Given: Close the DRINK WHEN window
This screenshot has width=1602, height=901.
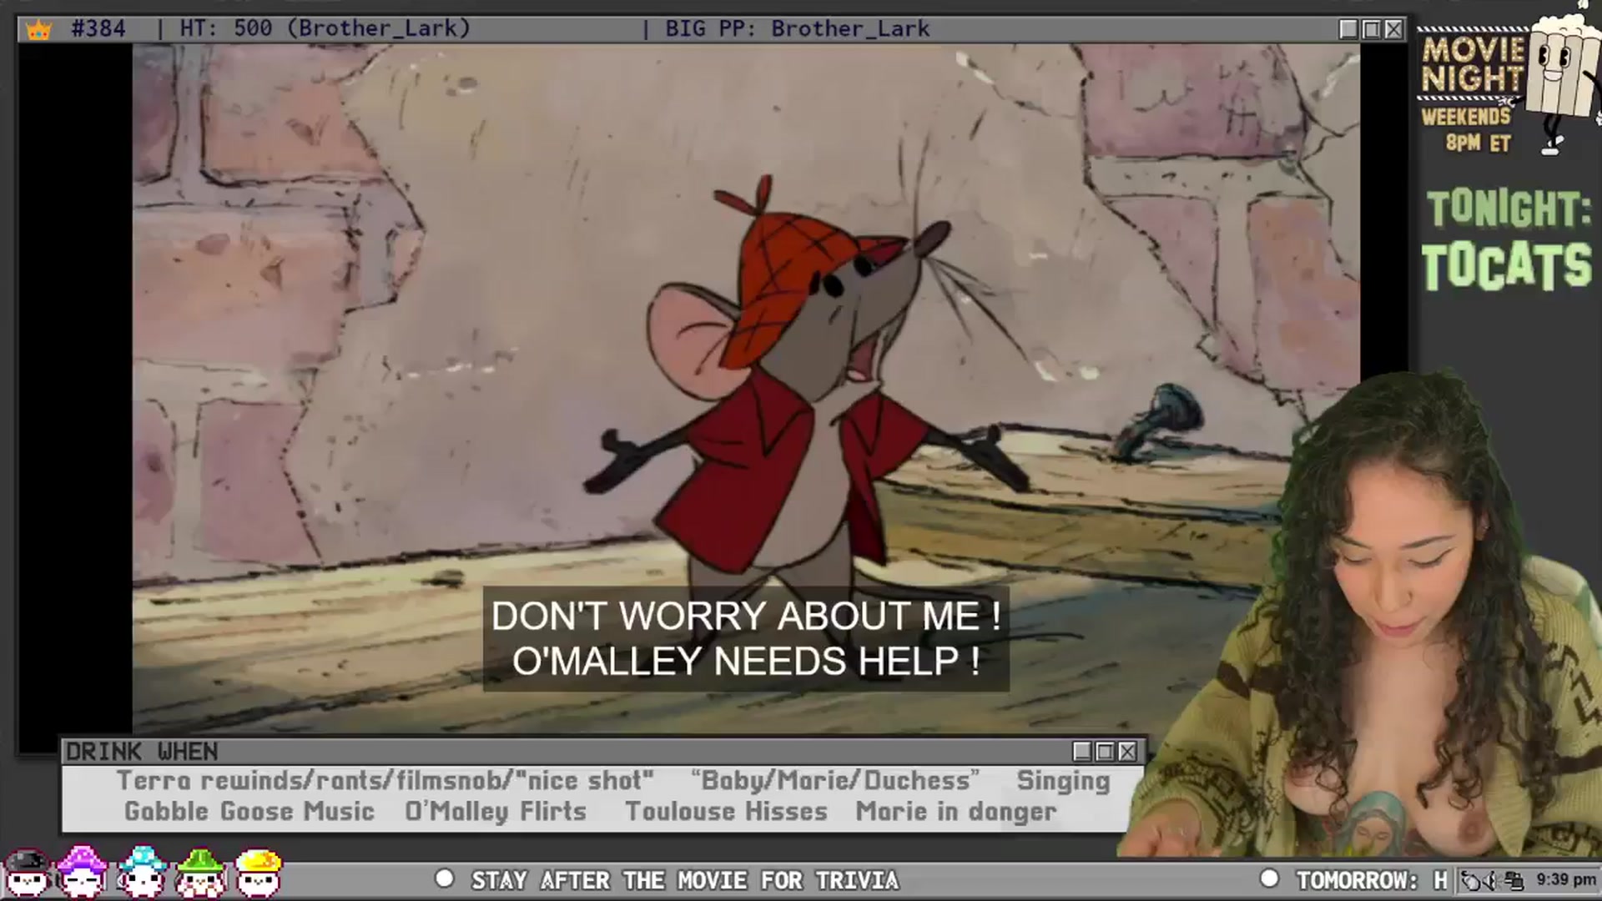Looking at the screenshot, I should 1127,752.
